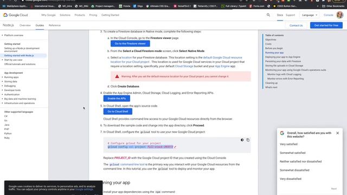
Task: Click the Google Cloud logo
Action: 15,15
